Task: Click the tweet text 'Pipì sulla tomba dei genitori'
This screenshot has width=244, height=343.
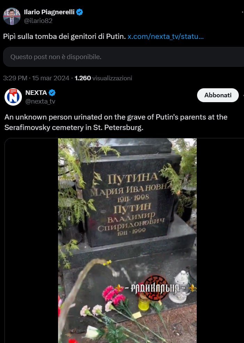Action: pyautogui.click(x=50, y=36)
